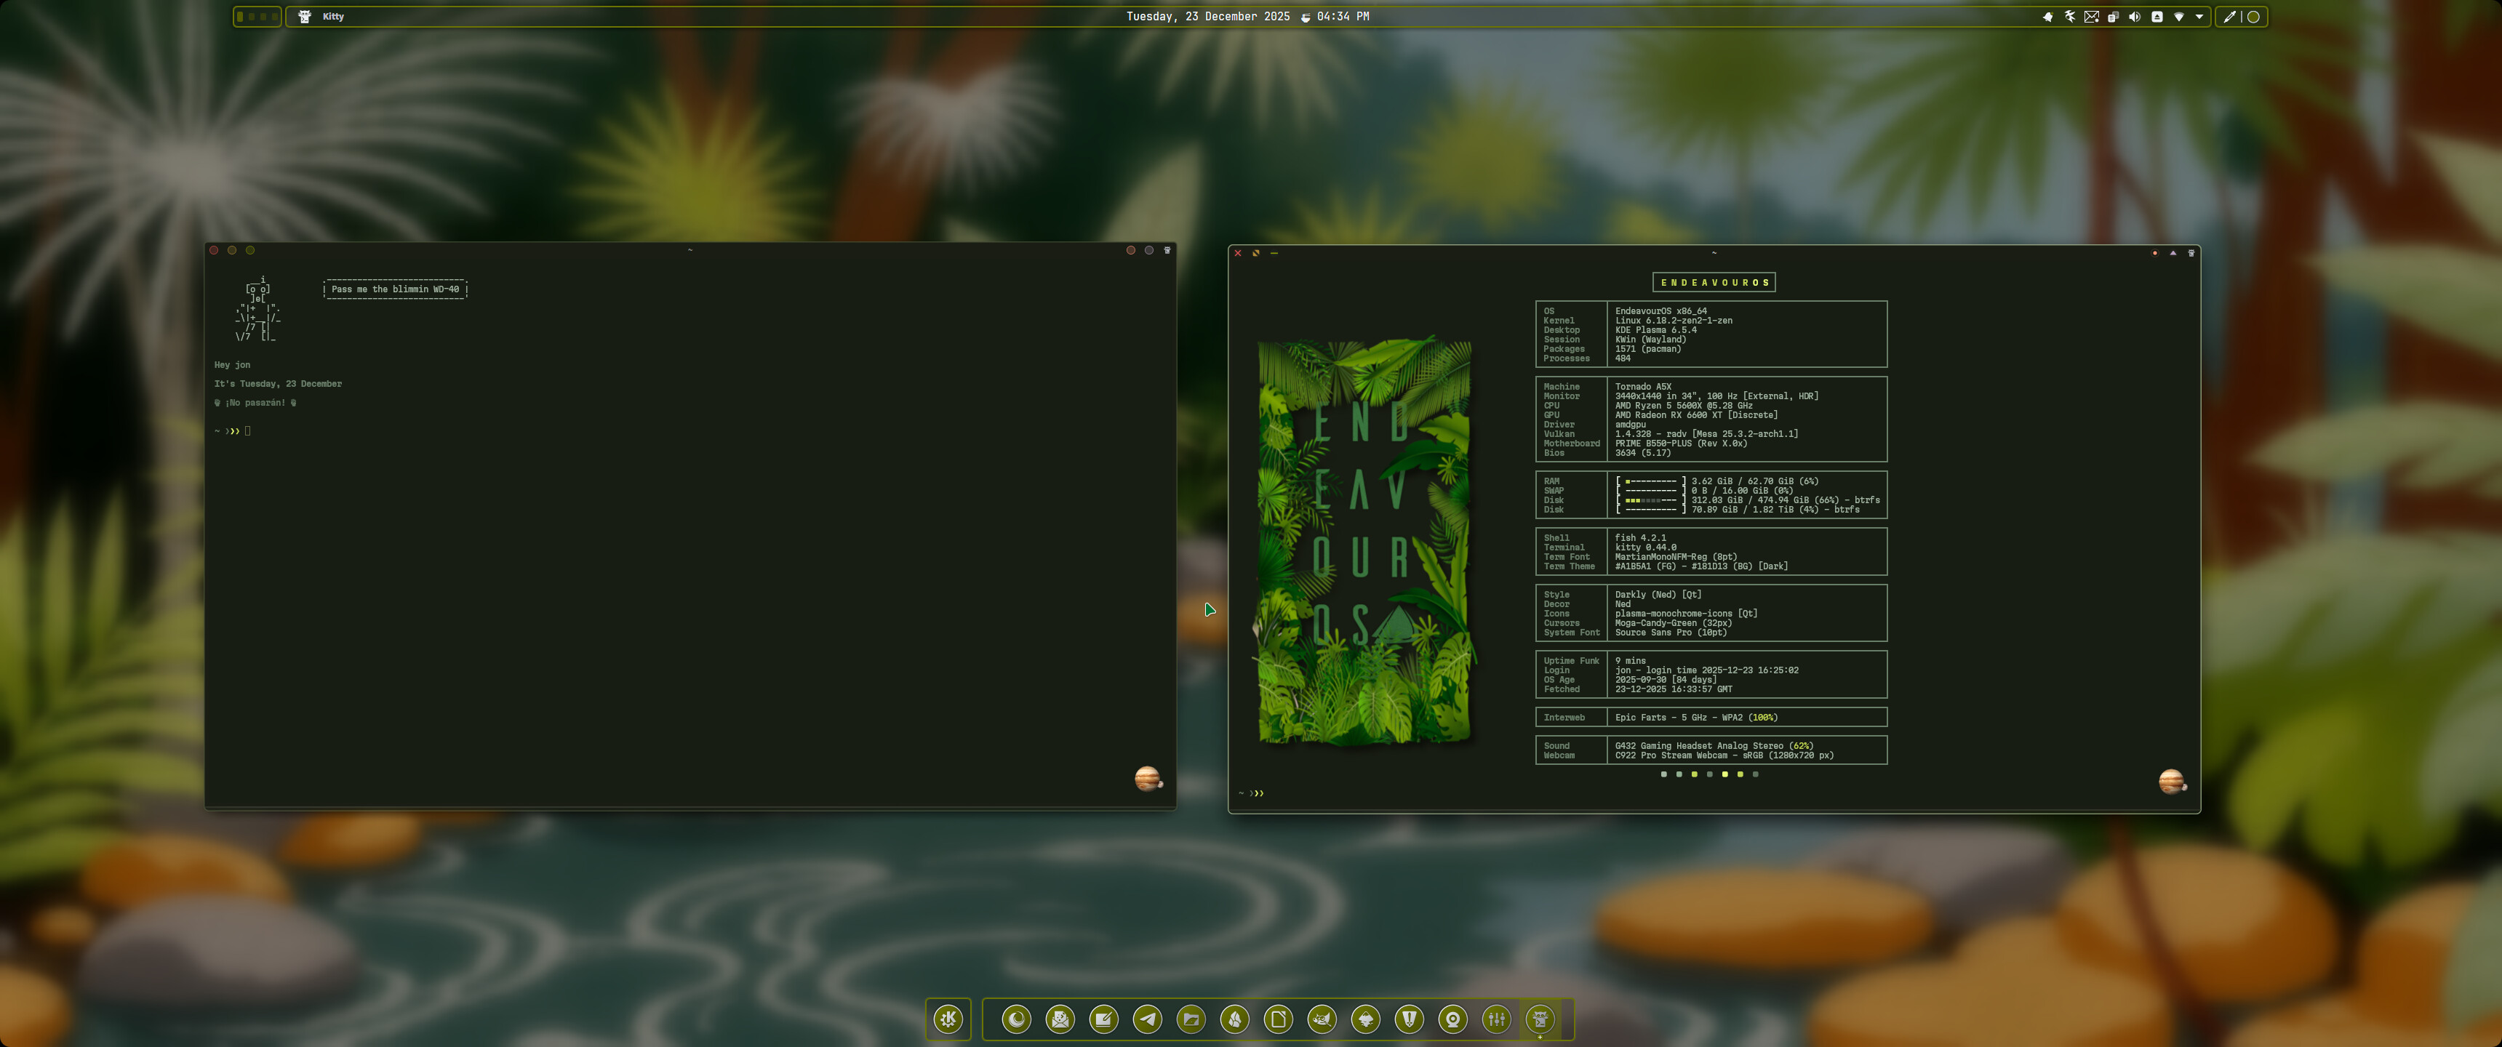This screenshot has width=2502, height=1047.
Task: Open the KDE application launcher
Action: coord(948,1019)
